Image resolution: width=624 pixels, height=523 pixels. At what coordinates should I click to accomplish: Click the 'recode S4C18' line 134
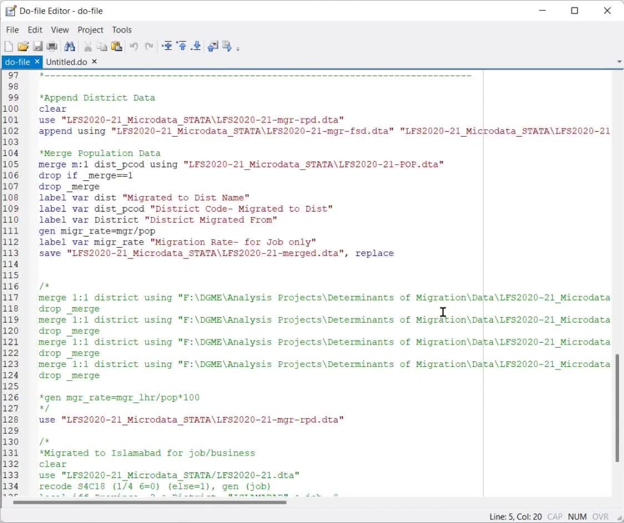155,486
